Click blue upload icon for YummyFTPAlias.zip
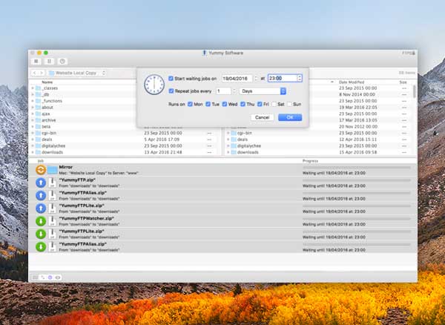 (x=41, y=195)
